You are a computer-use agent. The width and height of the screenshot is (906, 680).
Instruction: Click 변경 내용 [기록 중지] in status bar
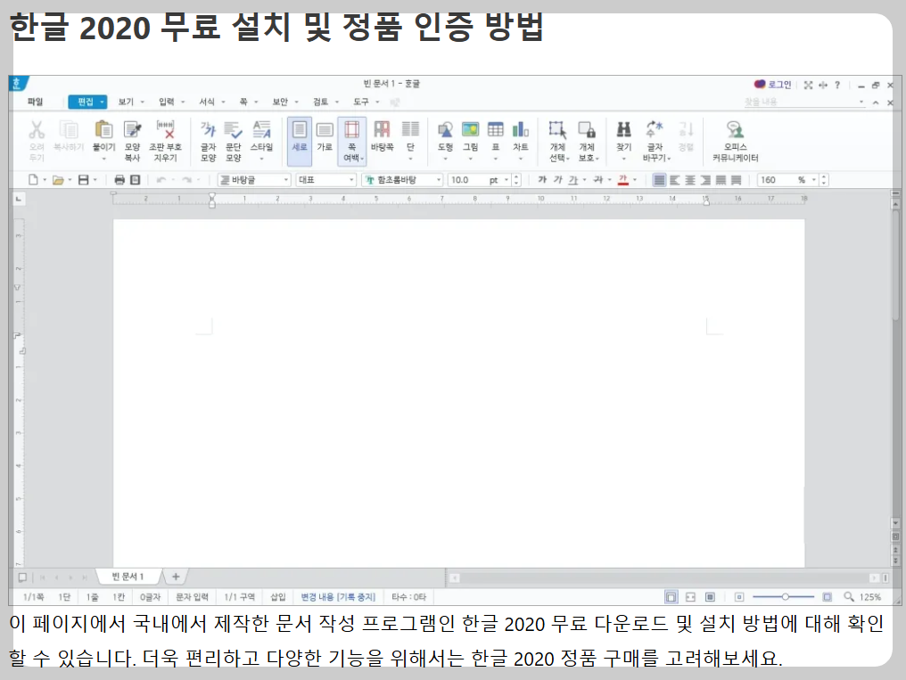(x=338, y=597)
